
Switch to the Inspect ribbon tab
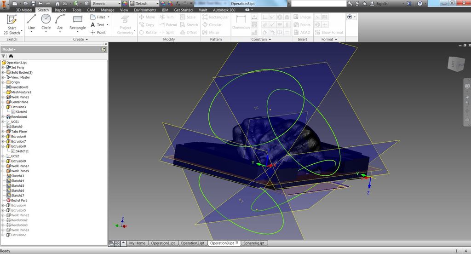pyautogui.click(x=60, y=10)
